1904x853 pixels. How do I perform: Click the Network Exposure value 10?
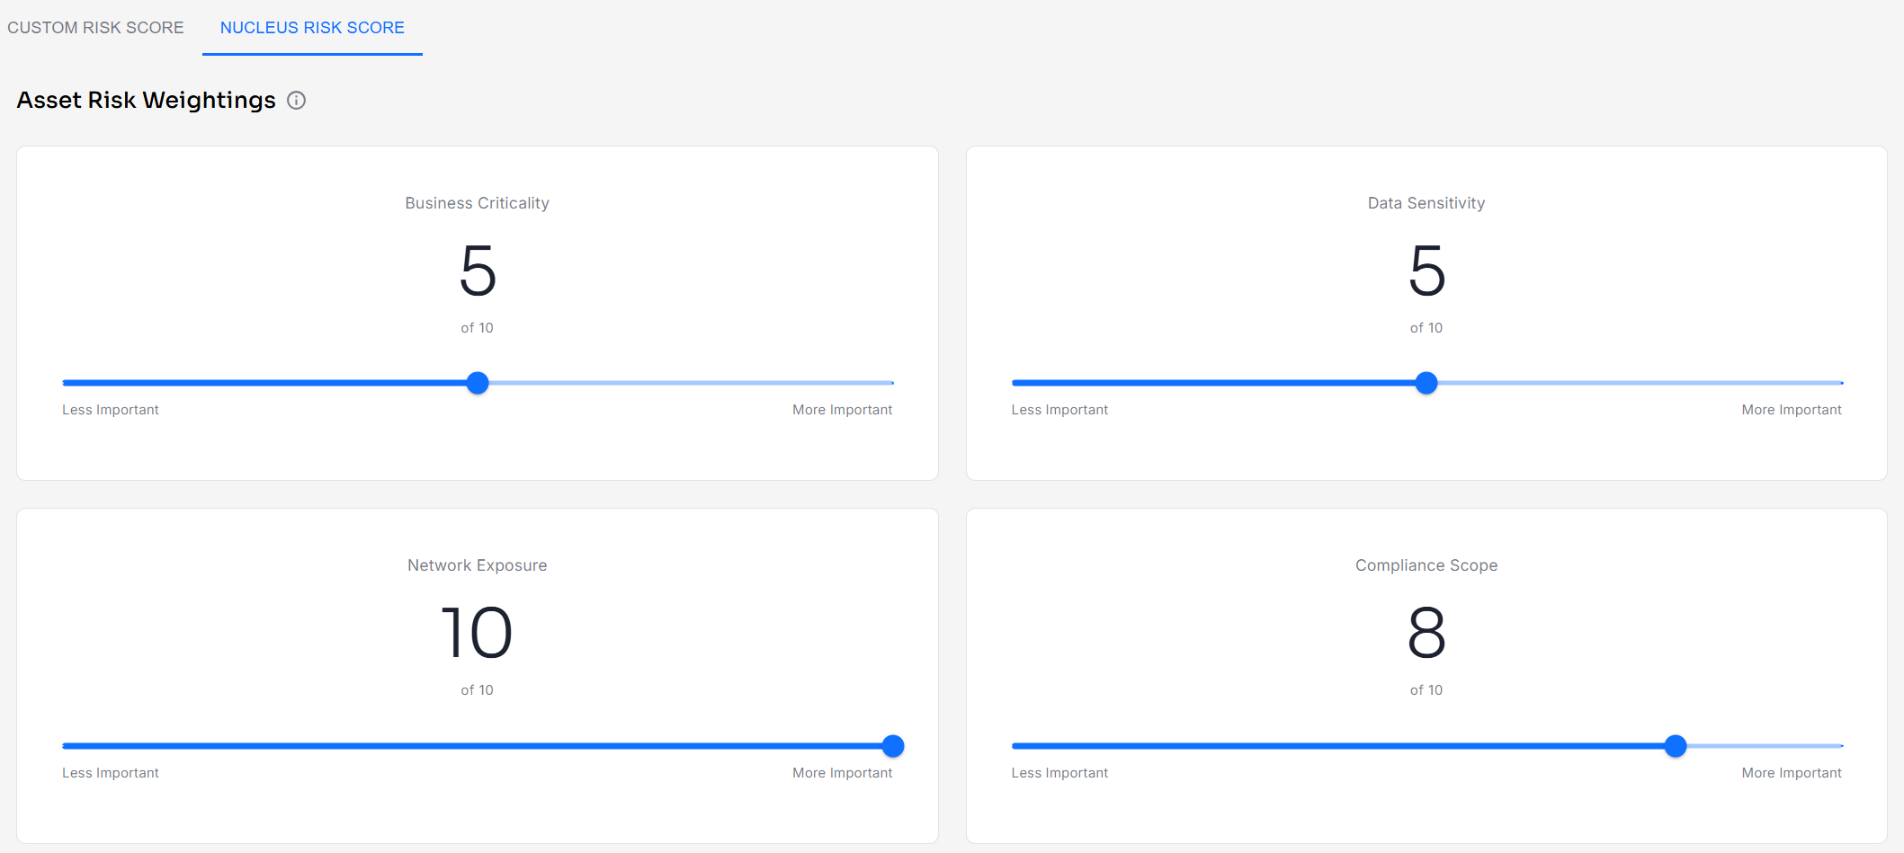pos(477,634)
